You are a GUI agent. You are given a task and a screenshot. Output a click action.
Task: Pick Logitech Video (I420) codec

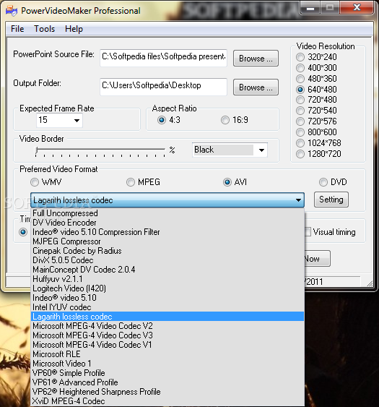pos(167,288)
